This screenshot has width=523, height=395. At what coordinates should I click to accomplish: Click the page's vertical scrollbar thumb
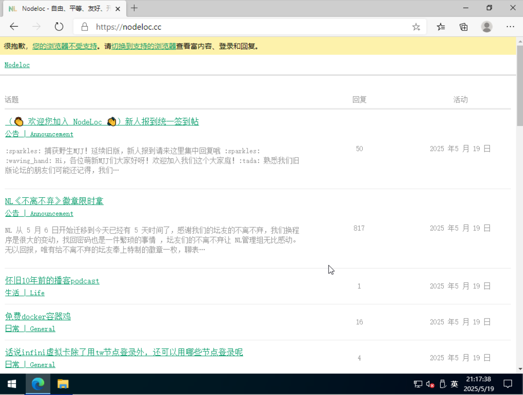coord(520,86)
